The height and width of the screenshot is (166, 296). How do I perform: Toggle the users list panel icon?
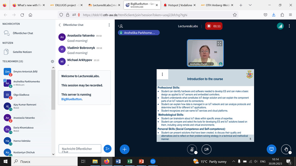121,26
